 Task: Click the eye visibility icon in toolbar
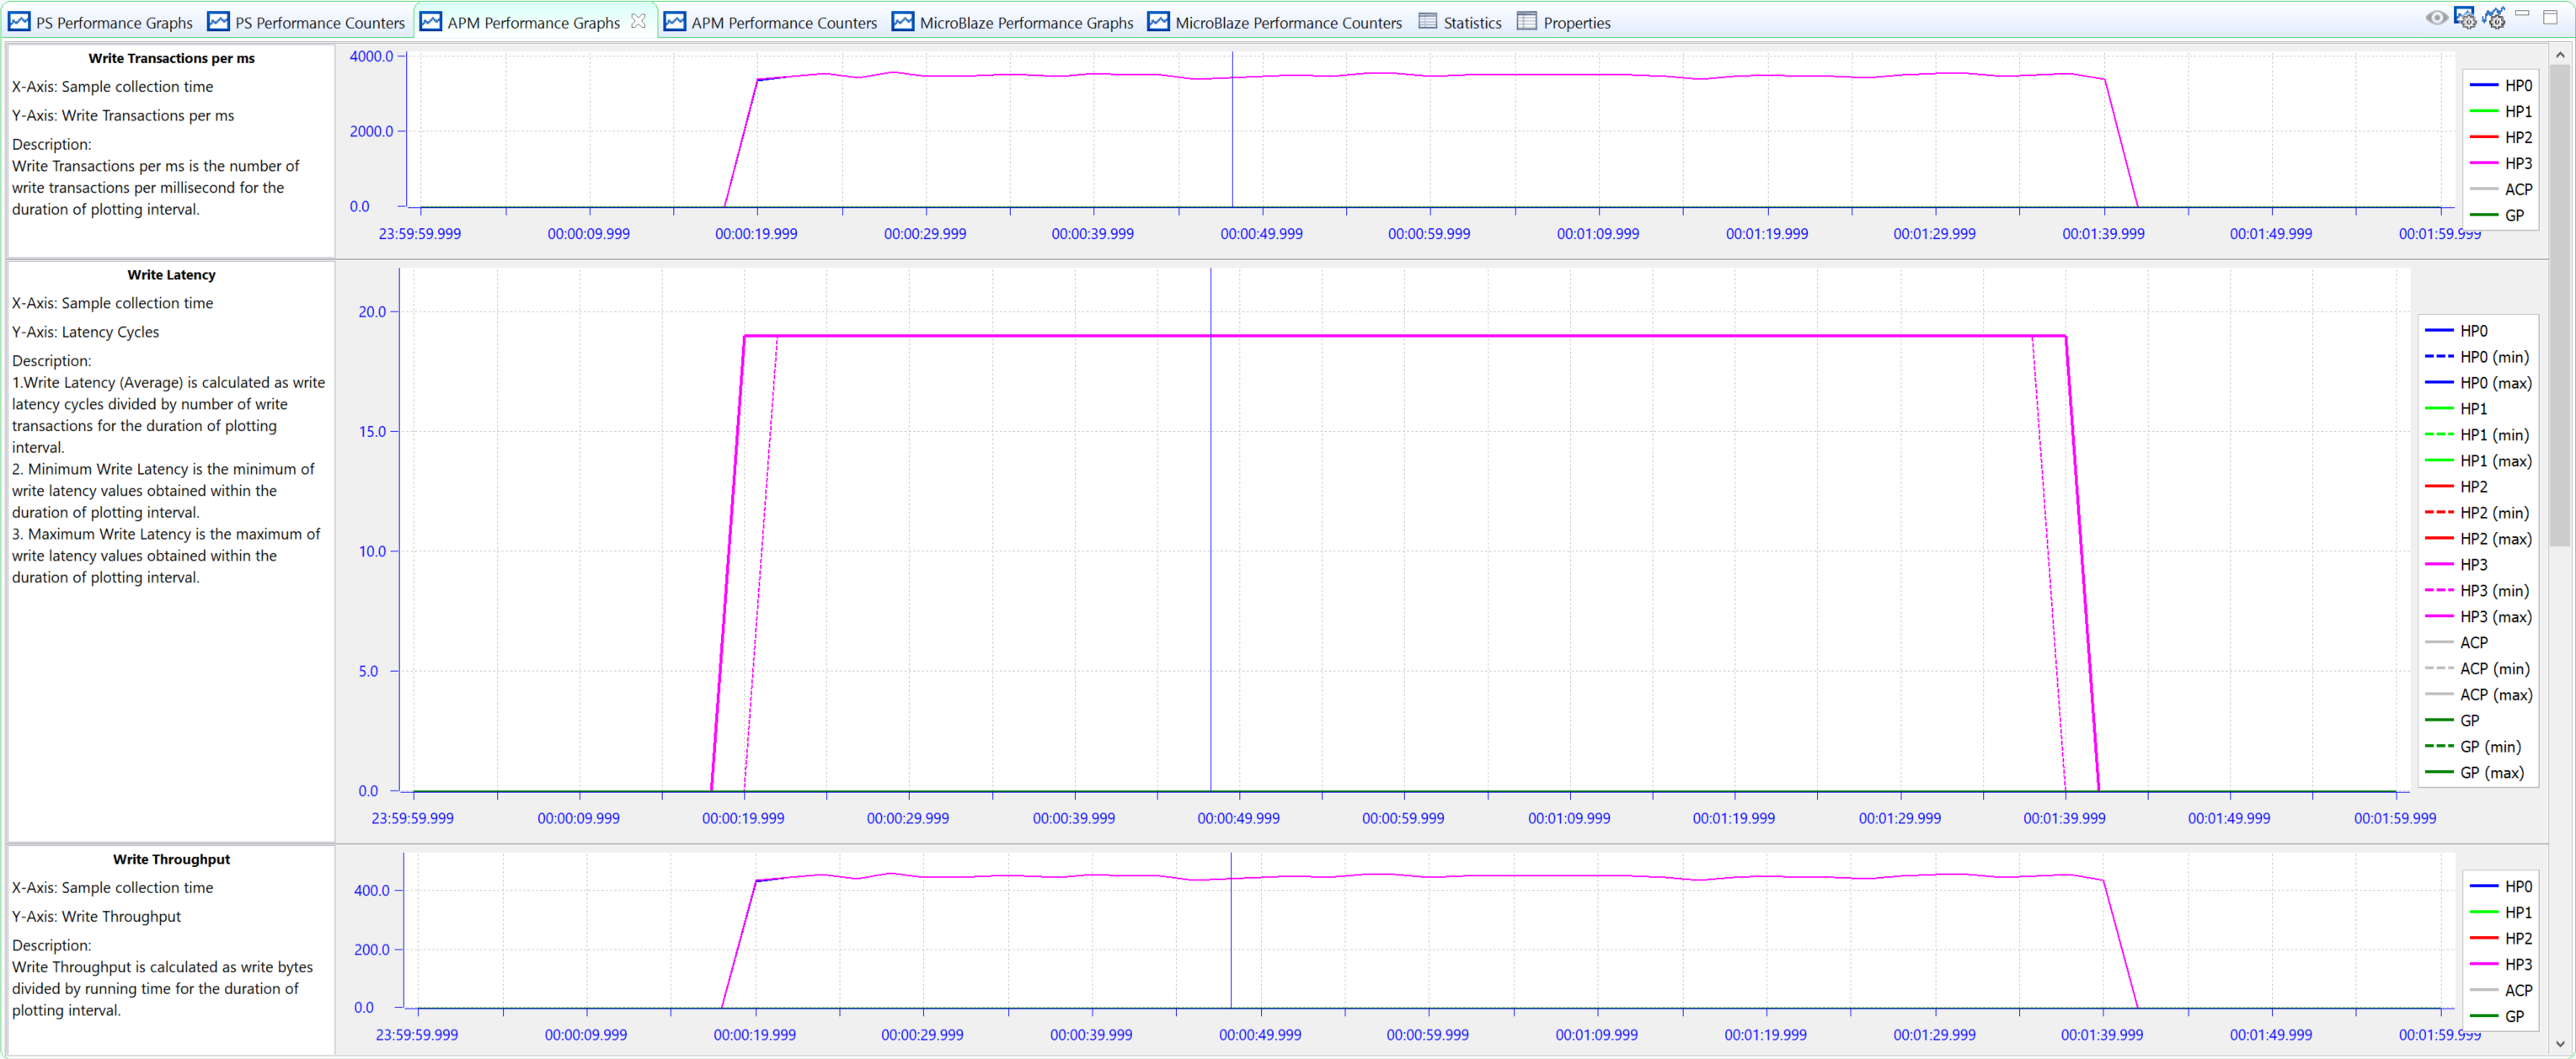click(2436, 18)
